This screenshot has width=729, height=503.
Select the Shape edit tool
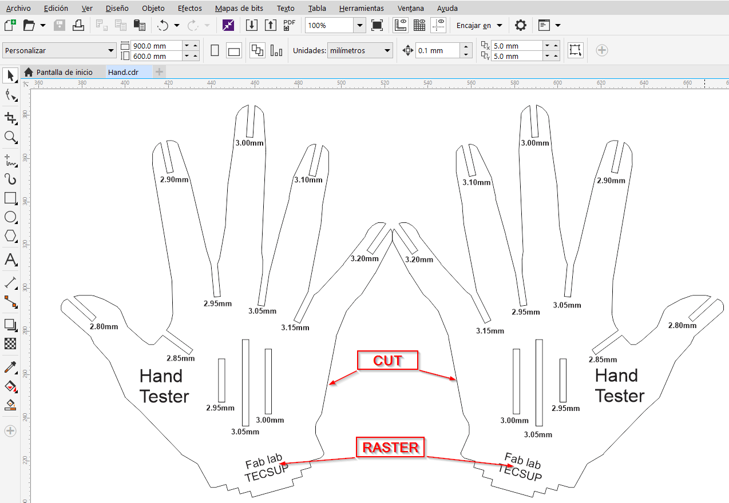10,95
